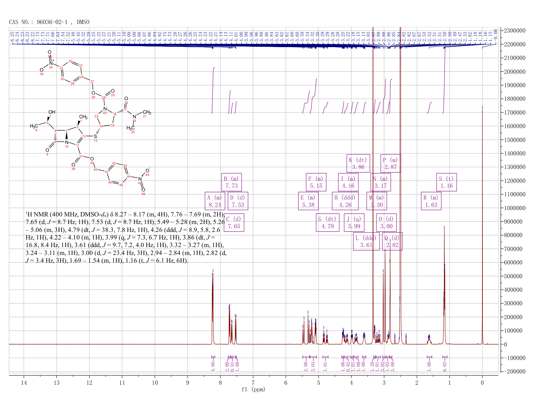The height and width of the screenshot is (420, 543).
Task: Click the C (d) 7.65 multiplet box
Action: (234, 223)
